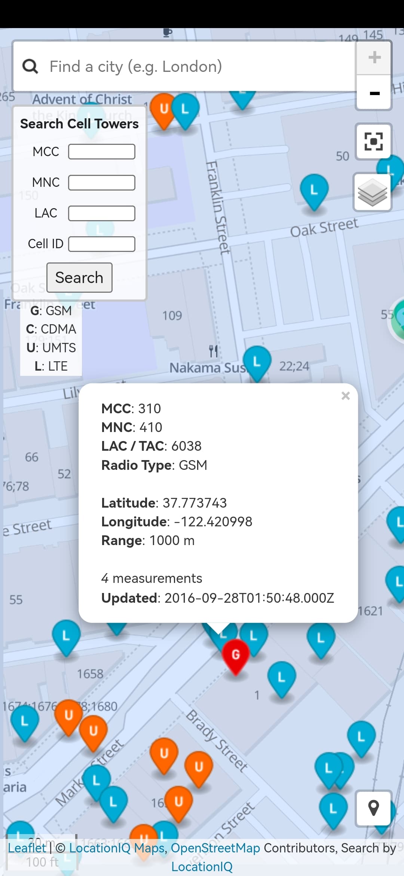Open the OpenStreetMap link
The width and height of the screenshot is (404, 876).
click(215, 848)
